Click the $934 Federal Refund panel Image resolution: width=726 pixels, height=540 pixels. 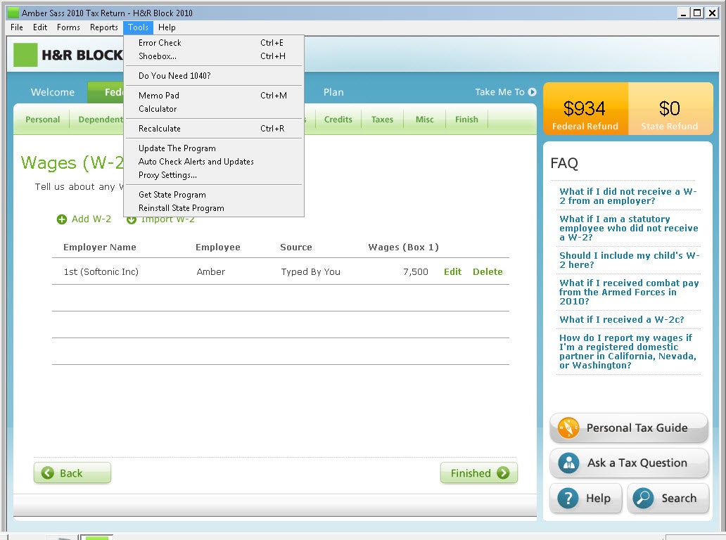pyautogui.click(x=585, y=109)
